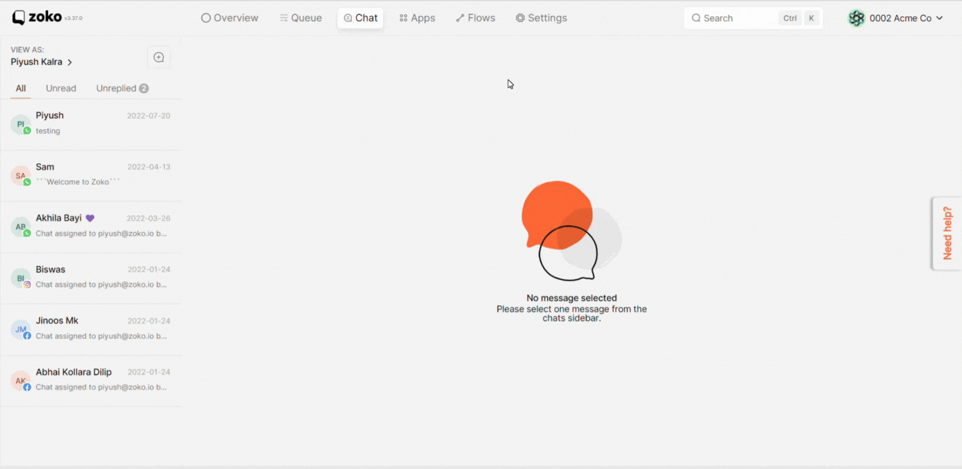Click Sam's SA avatar
Screen dimensions: 962x469
click(21, 175)
